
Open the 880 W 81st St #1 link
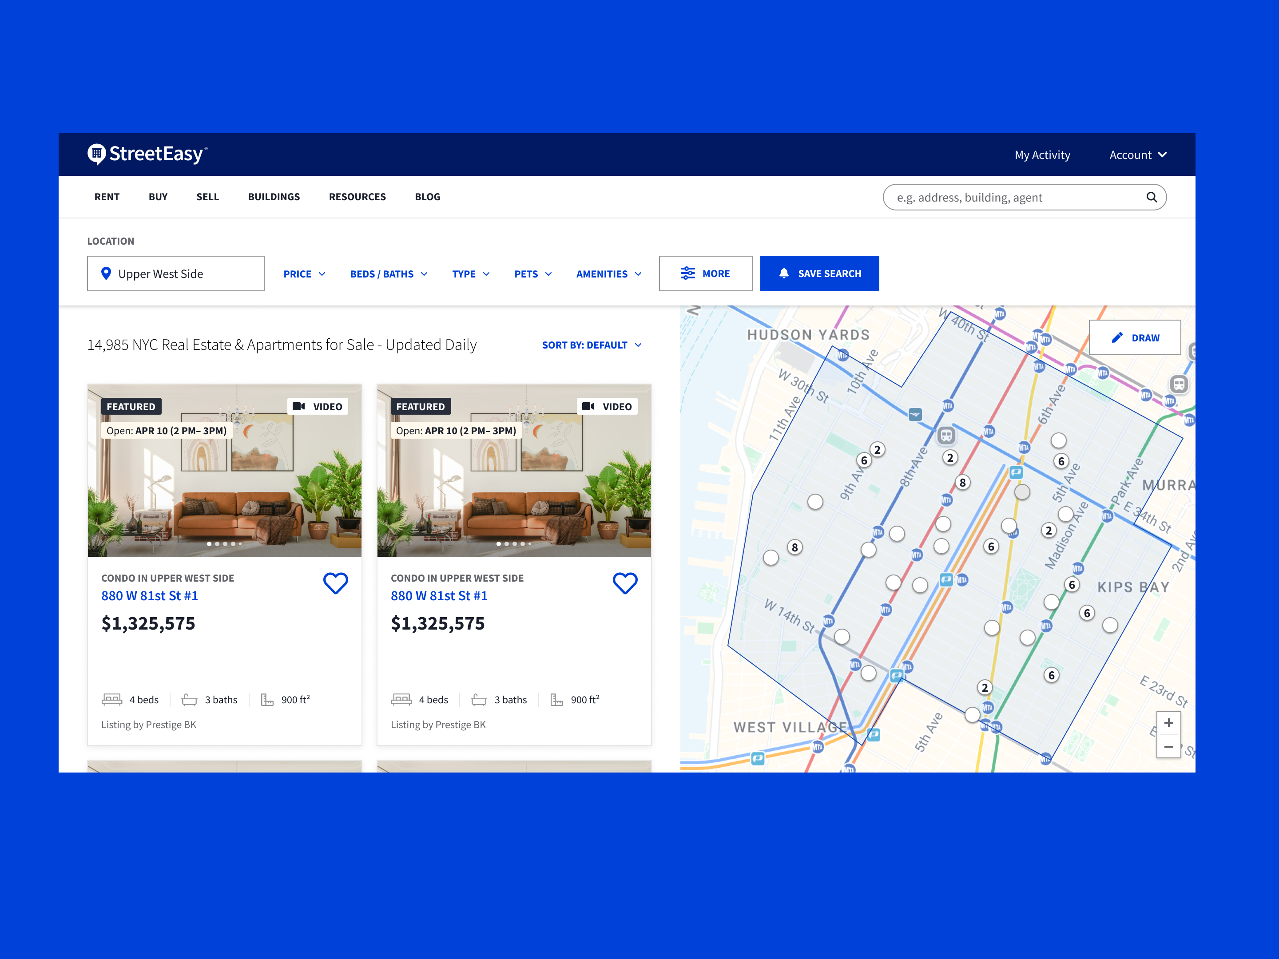coord(150,595)
